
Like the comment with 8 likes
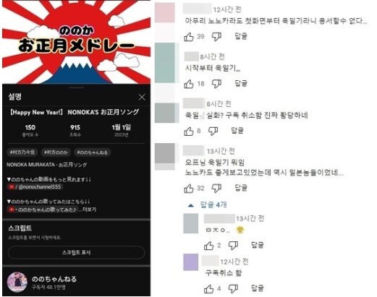click(189, 132)
